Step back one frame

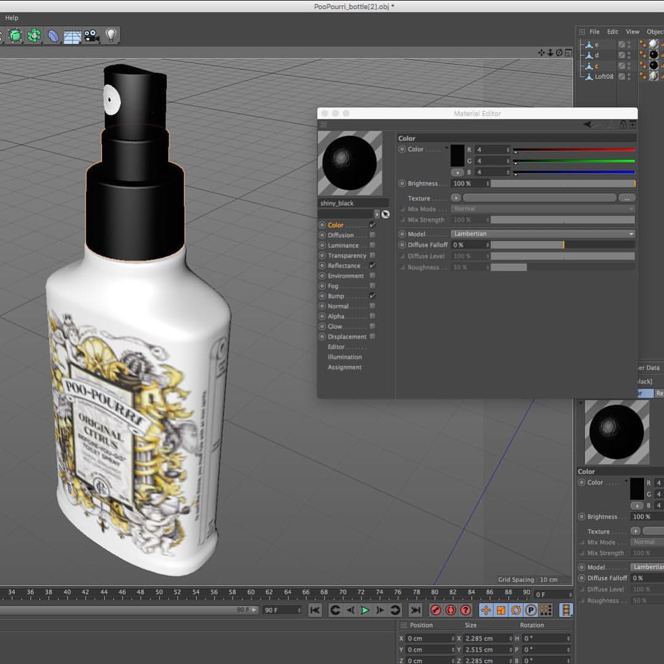pyautogui.click(x=350, y=610)
